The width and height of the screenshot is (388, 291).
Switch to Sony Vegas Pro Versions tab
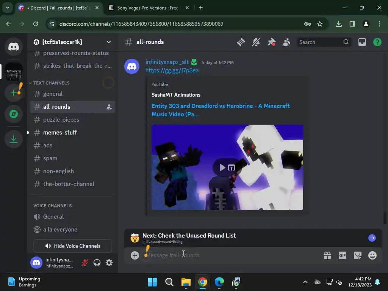click(x=148, y=8)
